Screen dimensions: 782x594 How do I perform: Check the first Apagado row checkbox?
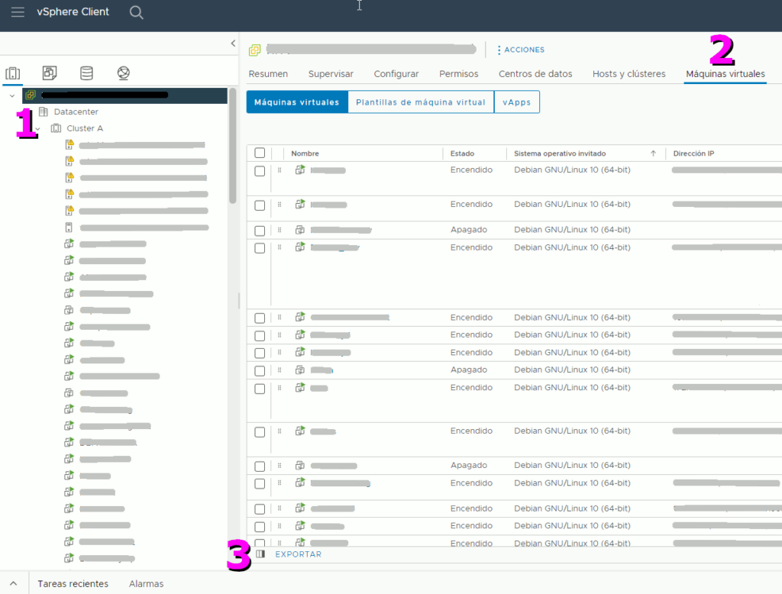pos(260,231)
